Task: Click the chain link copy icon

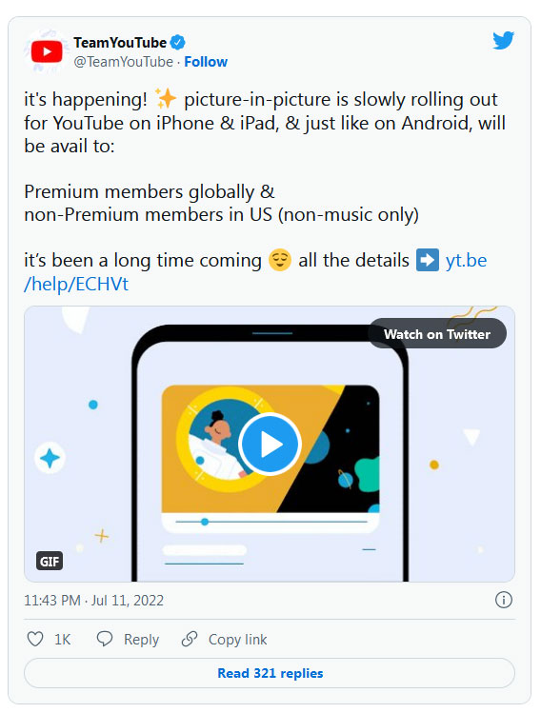Action: click(x=190, y=639)
